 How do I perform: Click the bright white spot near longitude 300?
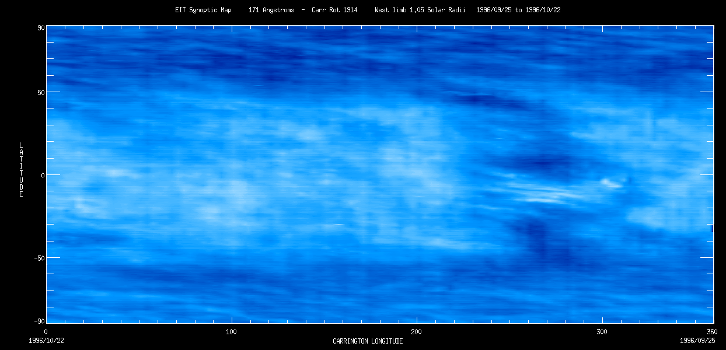(x=610, y=183)
